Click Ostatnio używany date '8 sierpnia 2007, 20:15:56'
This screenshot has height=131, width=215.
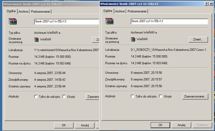(146, 86)
